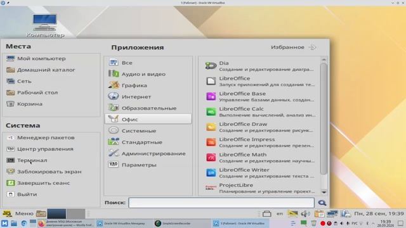Screen dimensions: 406x228
Task: Click the clipboard manager tray icon
Action: (319, 213)
